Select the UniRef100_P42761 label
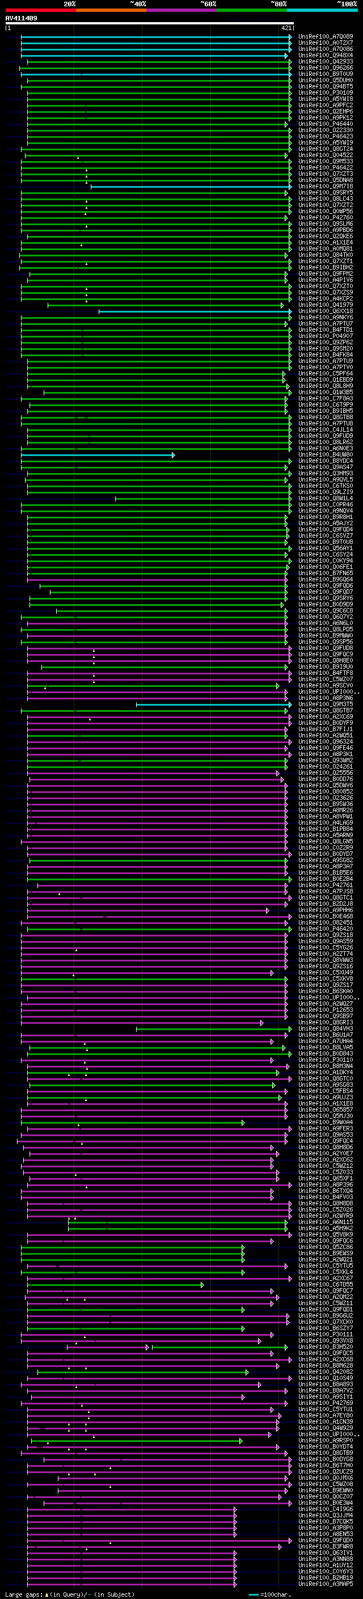The height and width of the screenshot is (1599, 363). click(x=326, y=885)
